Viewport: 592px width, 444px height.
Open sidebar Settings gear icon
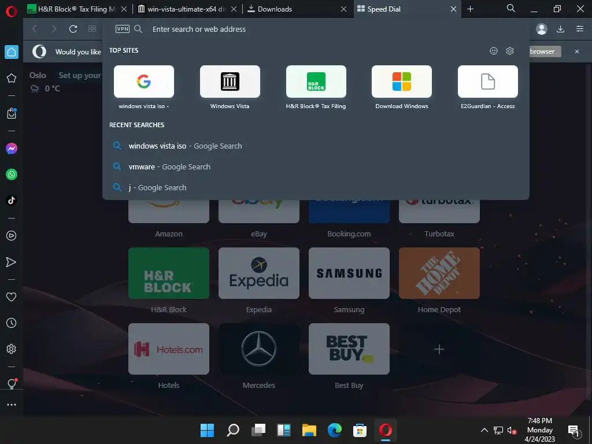click(x=12, y=349)
